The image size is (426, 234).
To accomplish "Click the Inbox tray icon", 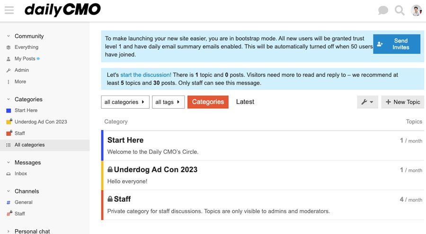I will tap(9, 174).
